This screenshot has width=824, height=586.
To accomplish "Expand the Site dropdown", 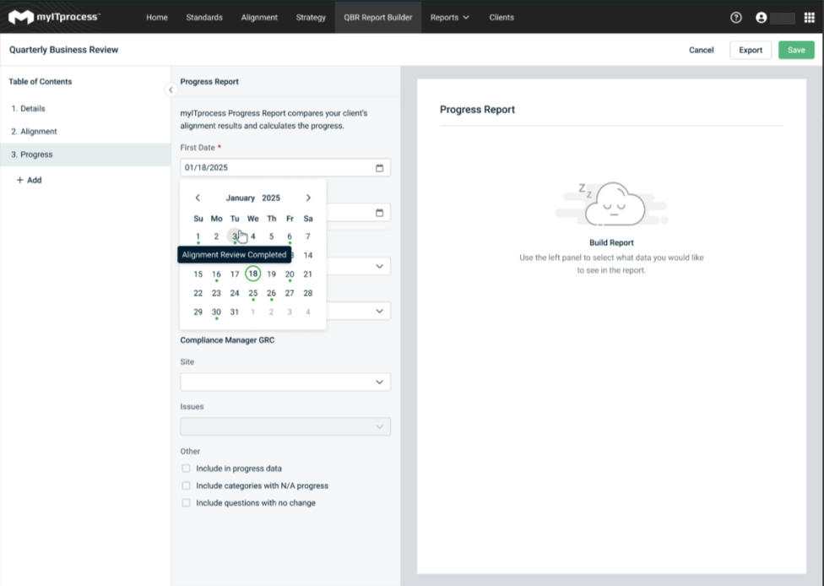I will click(285, 383).
